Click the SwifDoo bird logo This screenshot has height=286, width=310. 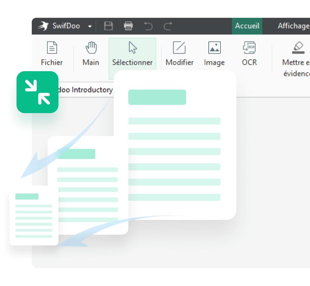(43, 26)
